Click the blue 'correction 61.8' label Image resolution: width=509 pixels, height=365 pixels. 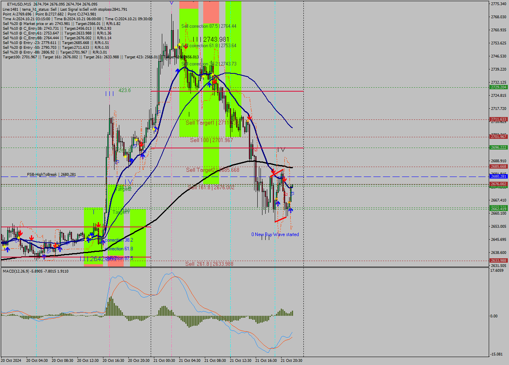pyautogui.click(x=119, y=249)
